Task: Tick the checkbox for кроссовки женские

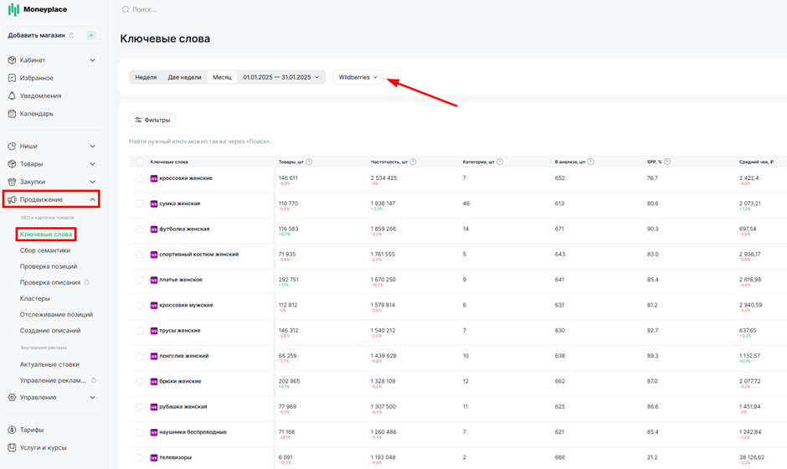Action: click(140, 178)
